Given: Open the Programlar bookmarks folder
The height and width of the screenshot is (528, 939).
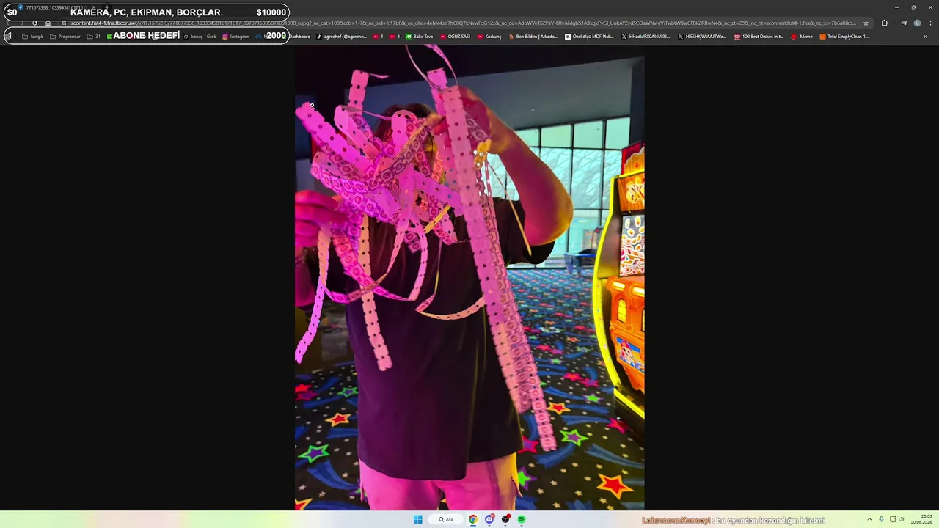Looking at the screenshot, I should [65, 37].
